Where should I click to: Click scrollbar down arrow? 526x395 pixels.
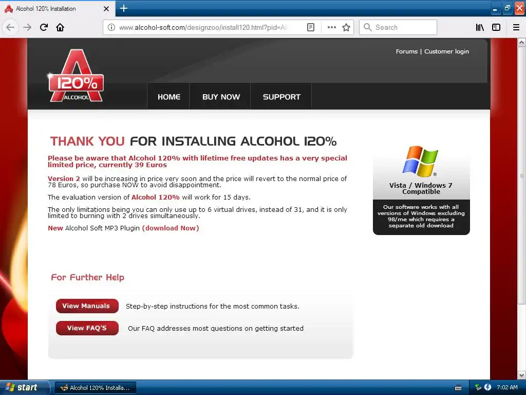pyautogui.click(x=522, y=375)
